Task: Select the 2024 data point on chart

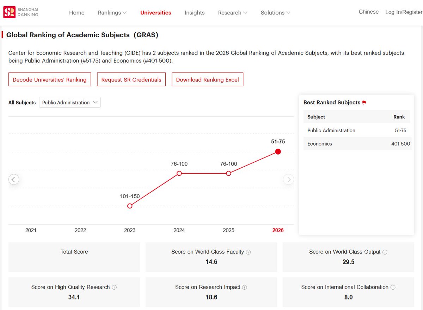Action: coord(179,173)
